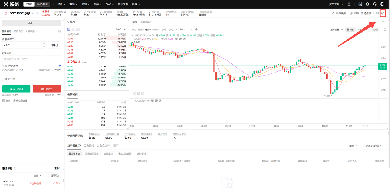Expand the chart to fullscreen
The image size is (390, 190).
[385, 30]
